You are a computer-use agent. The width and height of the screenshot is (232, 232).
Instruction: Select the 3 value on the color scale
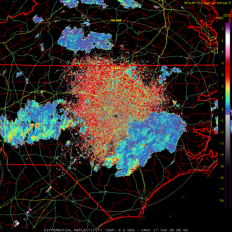click(222, 75)
